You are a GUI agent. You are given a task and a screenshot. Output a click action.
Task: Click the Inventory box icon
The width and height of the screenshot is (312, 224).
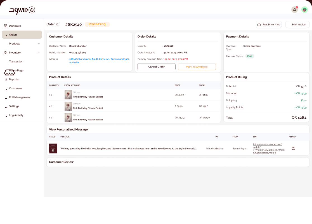6,53
